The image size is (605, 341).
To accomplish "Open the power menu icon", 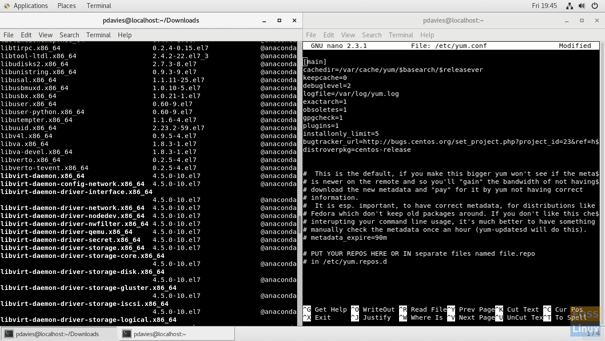I will coord(595,6).
